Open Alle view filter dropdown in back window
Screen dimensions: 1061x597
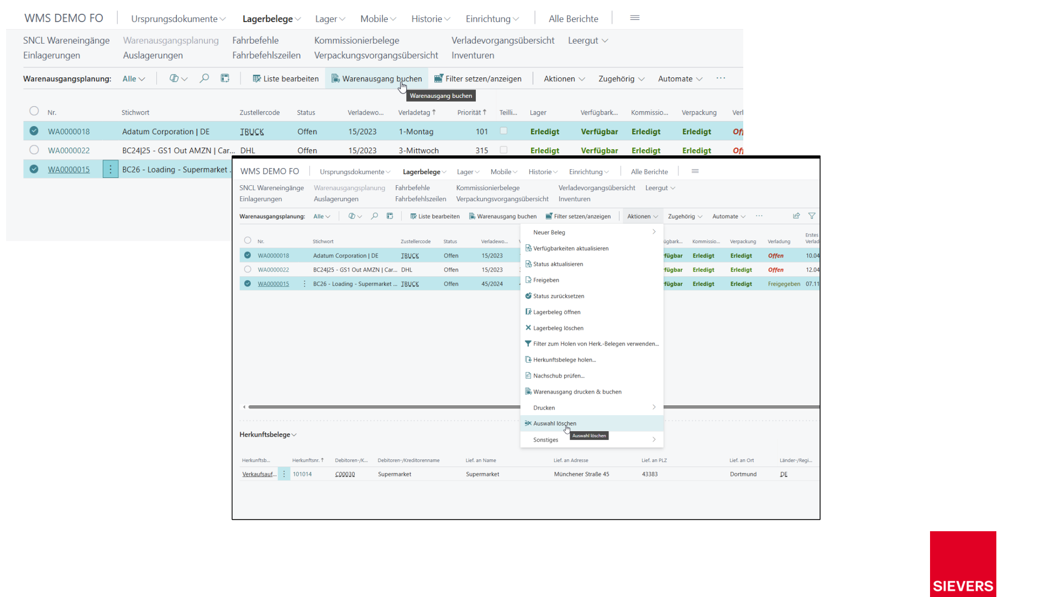click(x=134, y=78)
